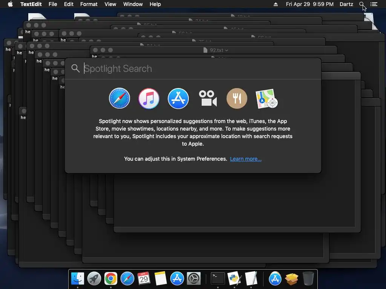Open the Edit menu
The width and height of the screenshot is (386, 289).
69,4
